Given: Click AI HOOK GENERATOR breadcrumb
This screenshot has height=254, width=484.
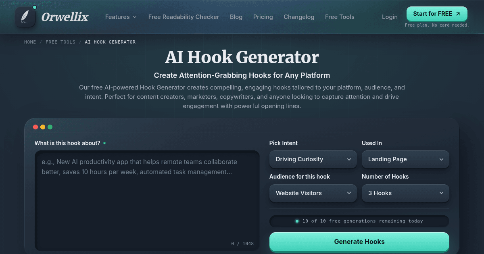Looking at the screenshot, I should pos(110,42).
